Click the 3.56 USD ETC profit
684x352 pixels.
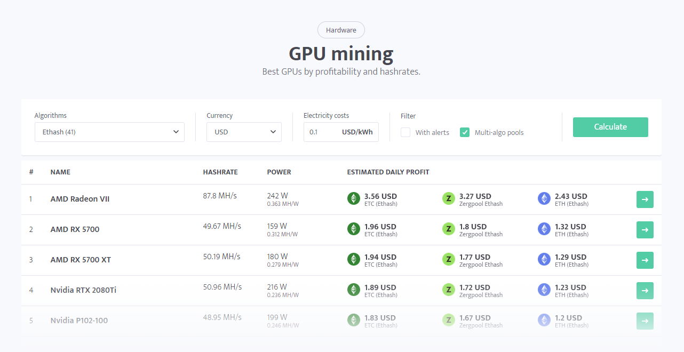point(380,196)
